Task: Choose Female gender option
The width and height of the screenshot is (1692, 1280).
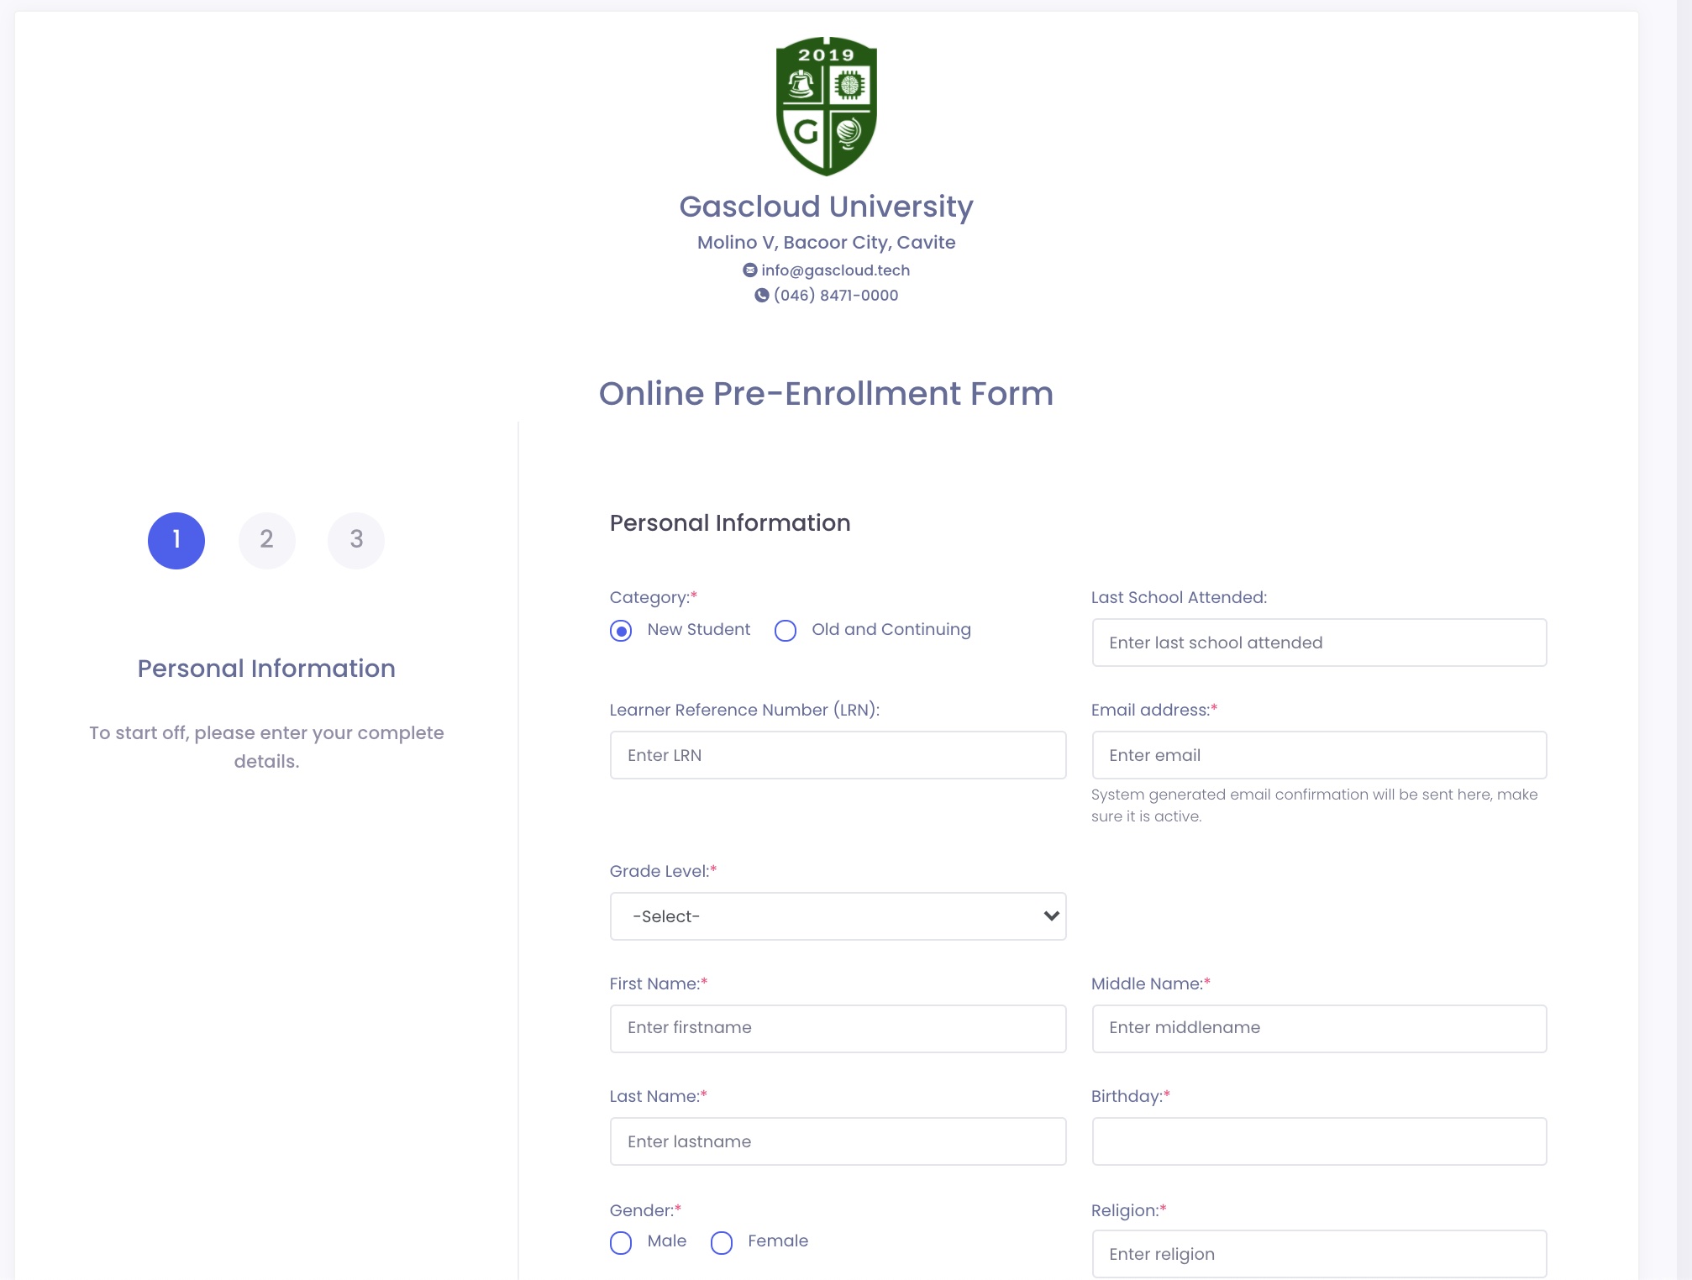Action: coord(722,1242)
